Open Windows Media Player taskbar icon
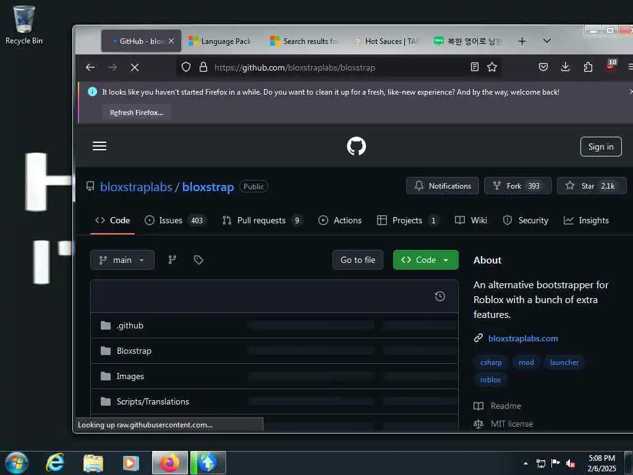Screen dimensions: 633x475 131,463
